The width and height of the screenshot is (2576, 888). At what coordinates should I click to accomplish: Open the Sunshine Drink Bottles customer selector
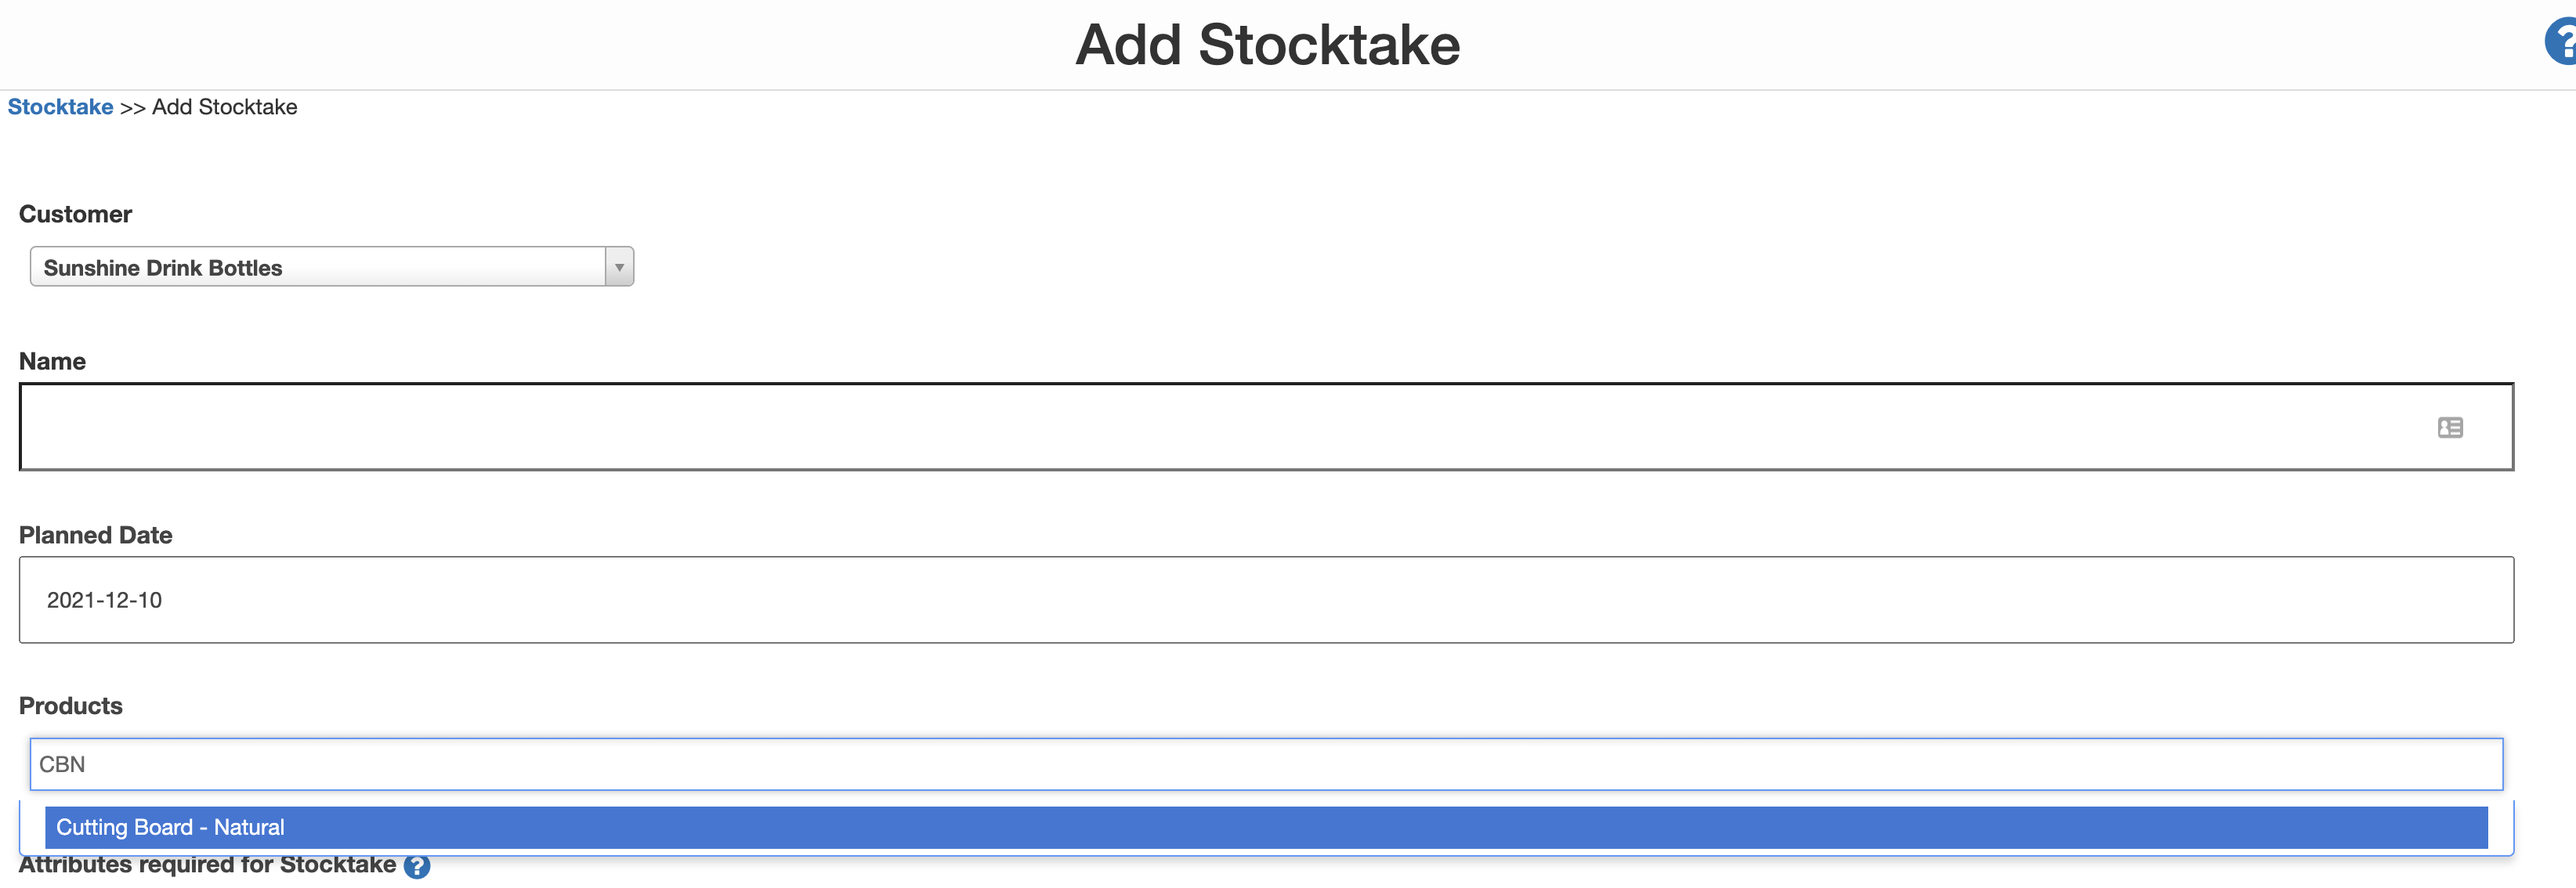click(x=318, y=267)
